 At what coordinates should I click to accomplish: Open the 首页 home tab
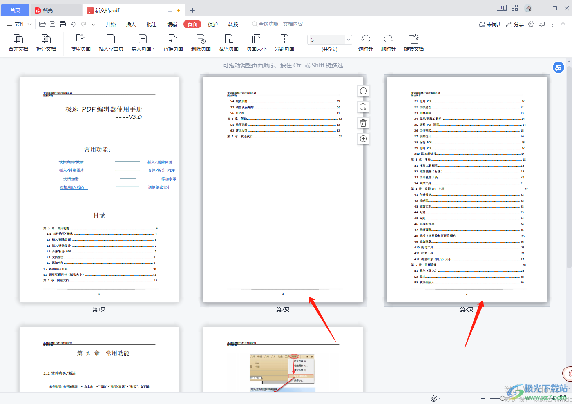[15, 10]
